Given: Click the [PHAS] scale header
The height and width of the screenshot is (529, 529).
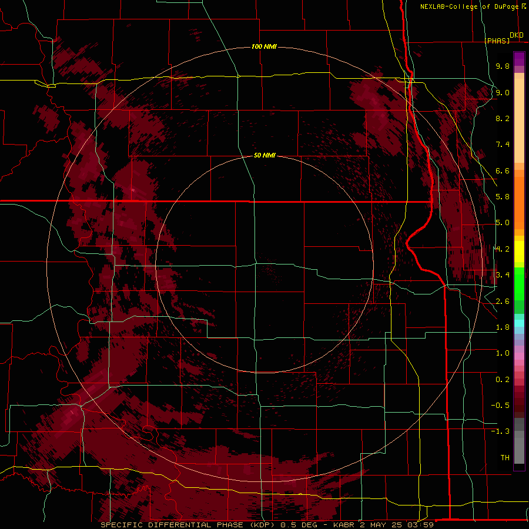Looking at the screenshot, I should 497,41.
